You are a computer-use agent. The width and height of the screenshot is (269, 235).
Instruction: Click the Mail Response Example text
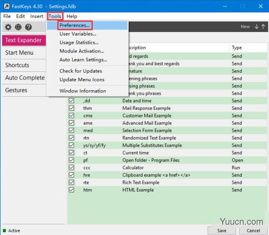(x=146, y=108)
